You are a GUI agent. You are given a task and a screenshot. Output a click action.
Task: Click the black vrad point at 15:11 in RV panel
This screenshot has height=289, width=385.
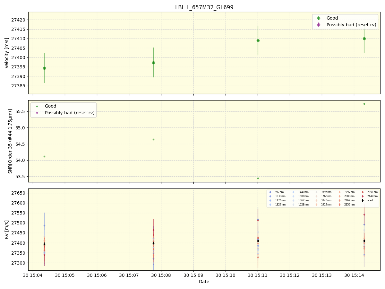[x=258, y=241]
